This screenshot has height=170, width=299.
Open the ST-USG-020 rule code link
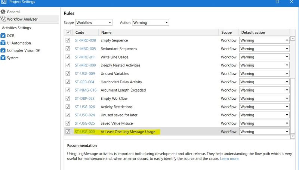point(85,132)
